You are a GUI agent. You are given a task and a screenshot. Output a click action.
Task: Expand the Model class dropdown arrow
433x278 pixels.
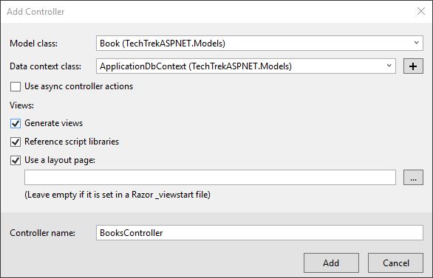417,43
